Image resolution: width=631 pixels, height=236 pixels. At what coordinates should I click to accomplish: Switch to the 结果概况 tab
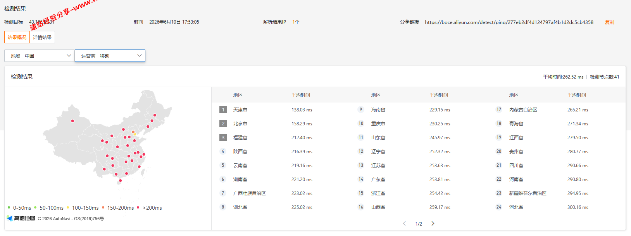click(x=17, y=37)
